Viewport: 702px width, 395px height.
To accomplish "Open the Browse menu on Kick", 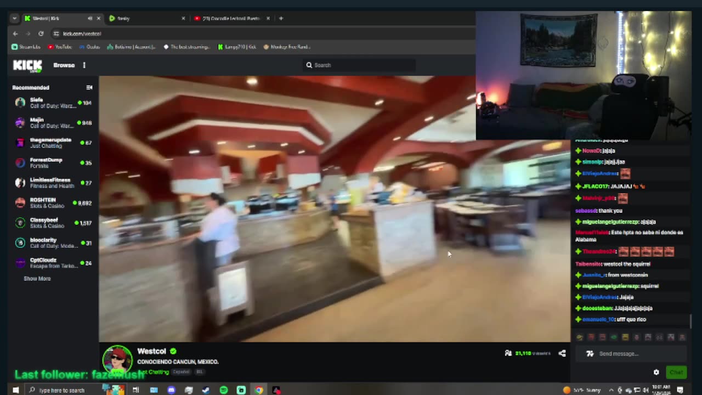I will (x=64, y=65).
